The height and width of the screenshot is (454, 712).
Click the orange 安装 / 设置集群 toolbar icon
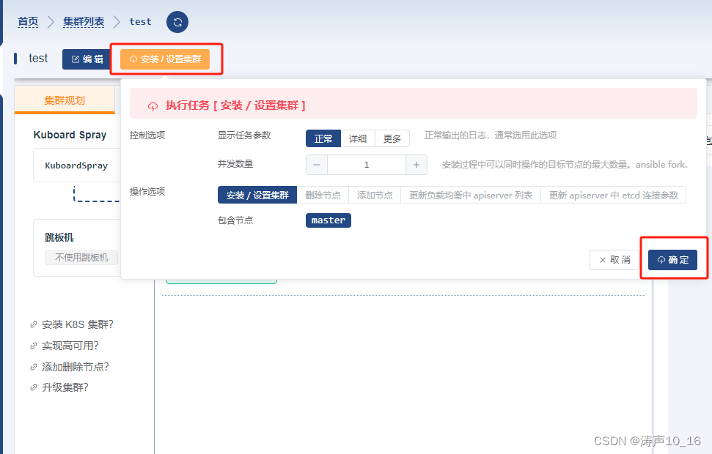133,59
